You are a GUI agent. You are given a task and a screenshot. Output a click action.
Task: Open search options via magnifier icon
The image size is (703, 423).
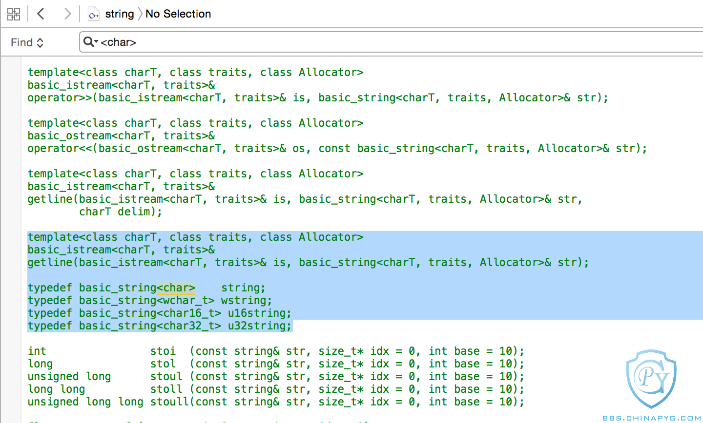(91, 42)
